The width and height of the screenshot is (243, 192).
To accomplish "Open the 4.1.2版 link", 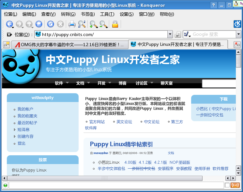I will click(145, 162).
